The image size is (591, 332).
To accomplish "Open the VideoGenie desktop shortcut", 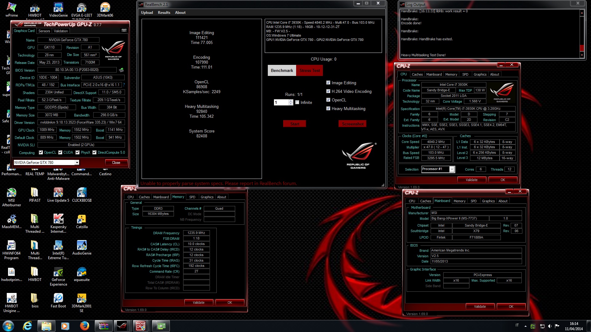I will (x=58, y=9).
